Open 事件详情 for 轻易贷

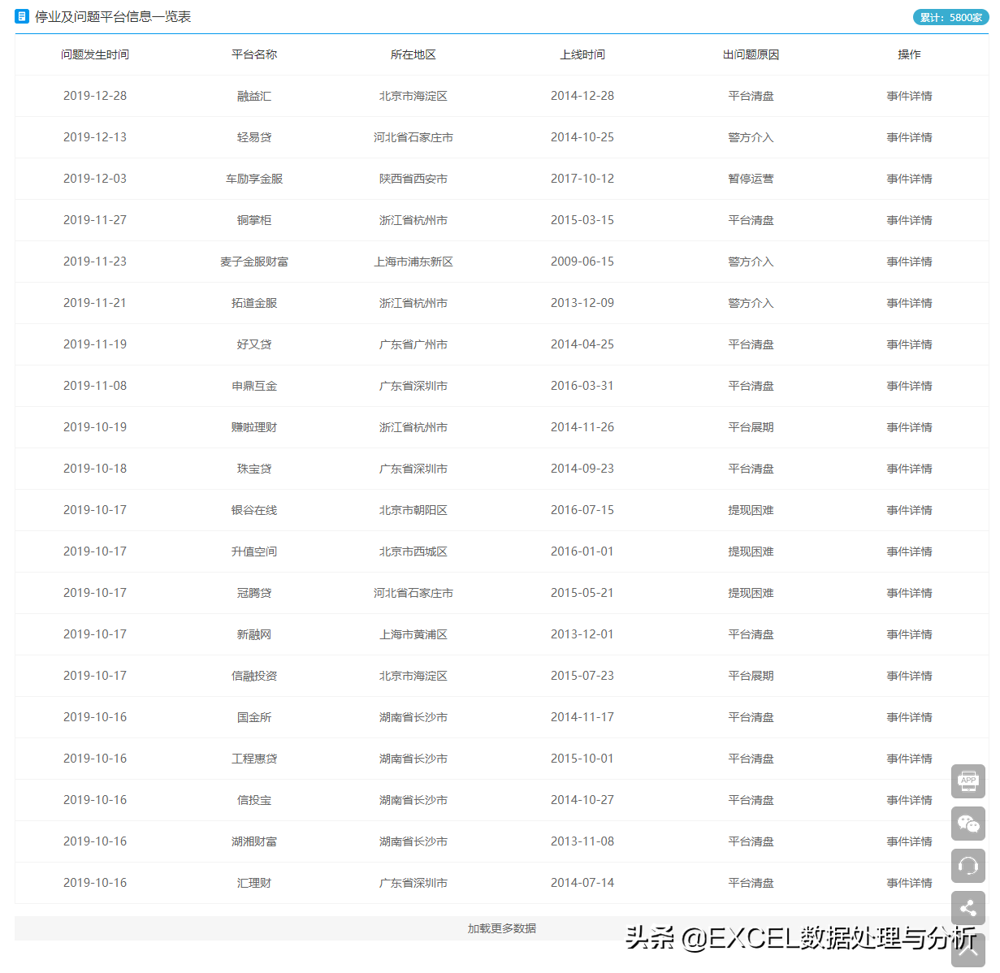click(x=909, y=137)
